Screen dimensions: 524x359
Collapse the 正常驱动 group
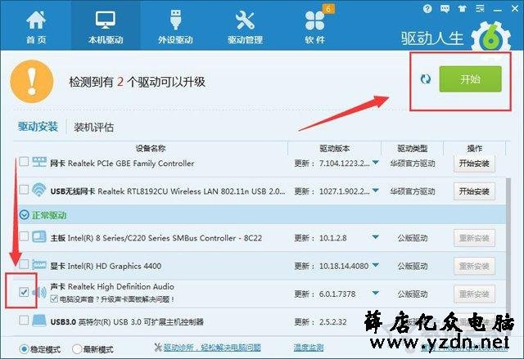coord(24,215)
